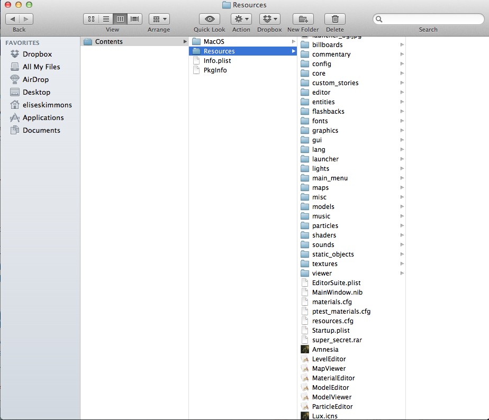The width and height of the screenshot is (489, 420).
Task: Select the super_secret.rar file
Action: point(337,340)
